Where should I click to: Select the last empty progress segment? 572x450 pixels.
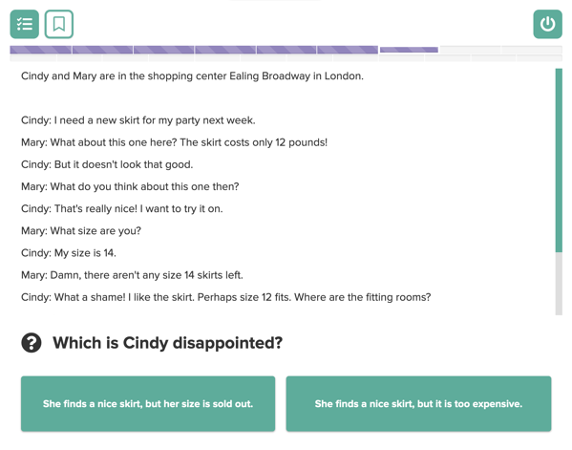(x=532, y=50)
